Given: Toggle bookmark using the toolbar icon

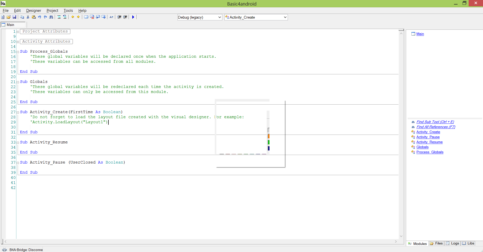Looking at the screenshot, I should tap(86, 17).
